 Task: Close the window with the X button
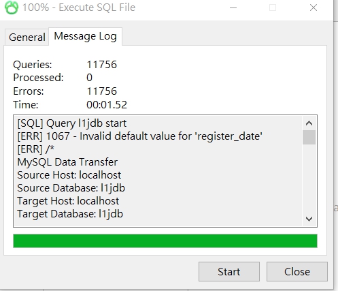pyautogui.click(x=314, y=7)
